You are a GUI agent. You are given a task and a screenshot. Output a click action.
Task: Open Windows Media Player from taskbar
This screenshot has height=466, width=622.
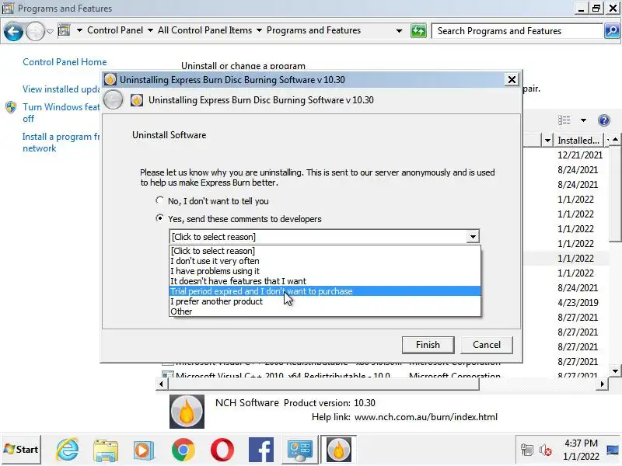pos(144,450)
